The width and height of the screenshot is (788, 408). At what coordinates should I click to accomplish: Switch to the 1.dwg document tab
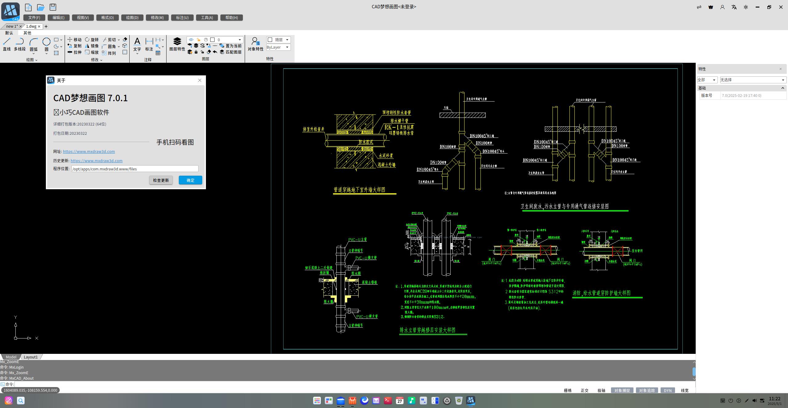click(31, 26)
